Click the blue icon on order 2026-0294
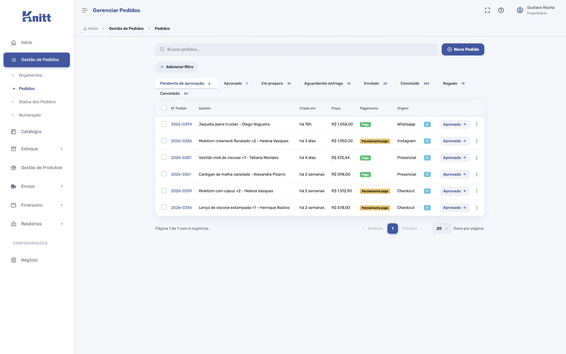The width and height of the screenshot is (566, 354). pos(427,124)
